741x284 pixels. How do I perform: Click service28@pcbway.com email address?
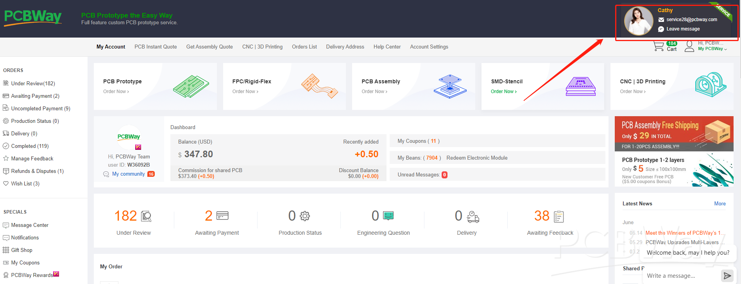[x=692, y=20]
